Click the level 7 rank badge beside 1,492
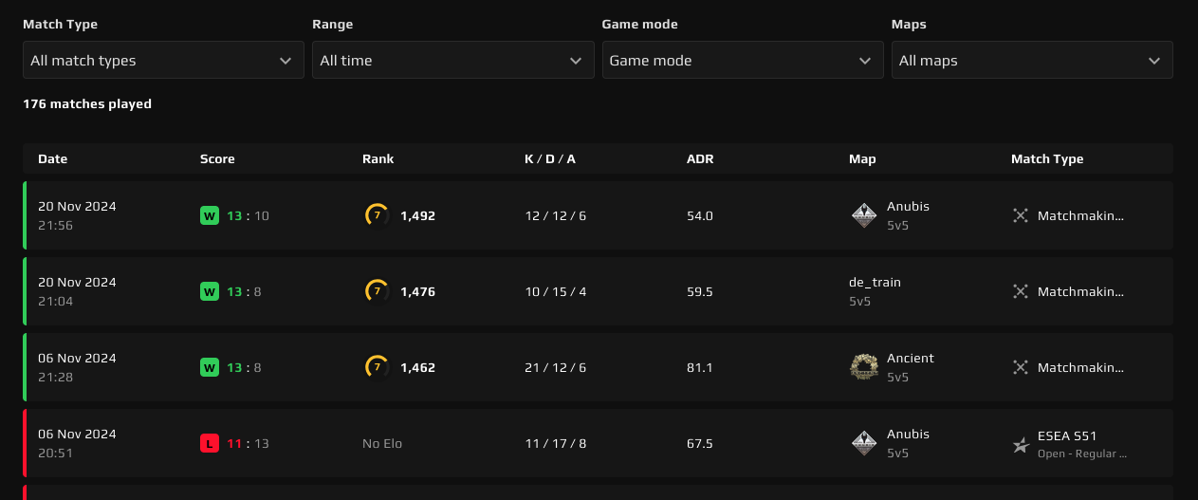Image resolution: width=1198 pixels, height=500 pixels. tap(377, 215)
